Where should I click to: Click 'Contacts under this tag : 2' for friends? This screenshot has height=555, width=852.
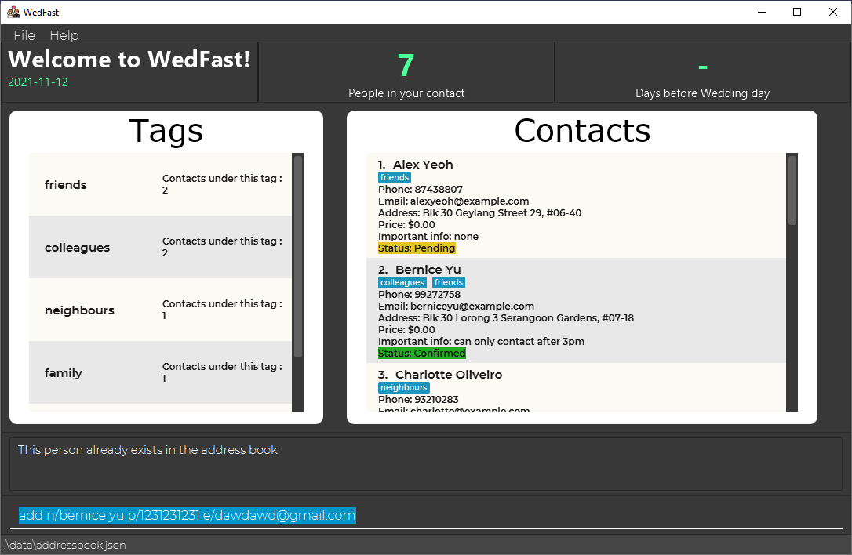pos(222,184)
